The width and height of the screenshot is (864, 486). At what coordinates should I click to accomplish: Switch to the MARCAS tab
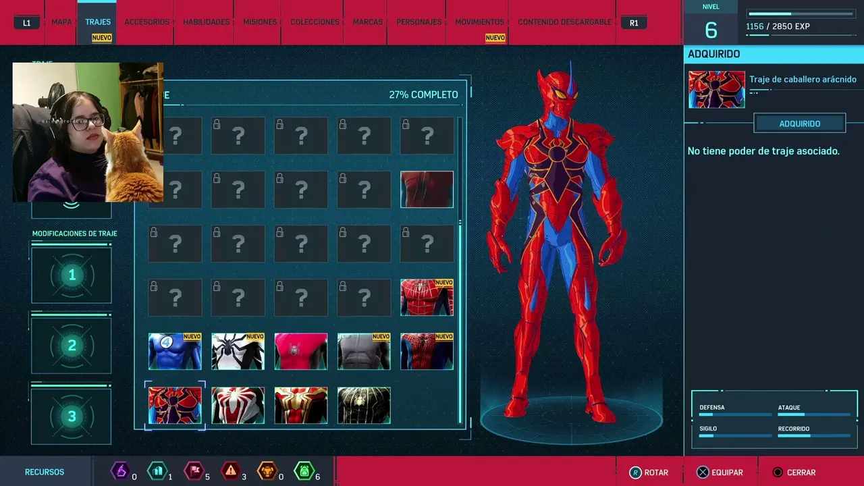point(369,22)
